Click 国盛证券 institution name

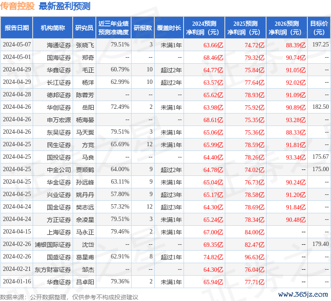59,257
